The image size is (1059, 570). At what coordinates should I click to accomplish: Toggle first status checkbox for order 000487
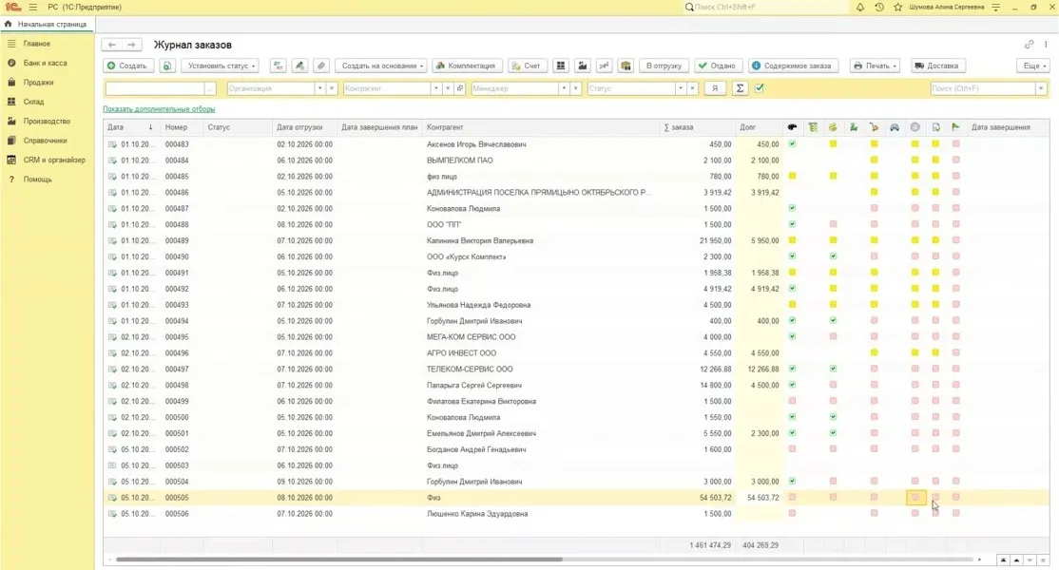click(x=792, y=208)
